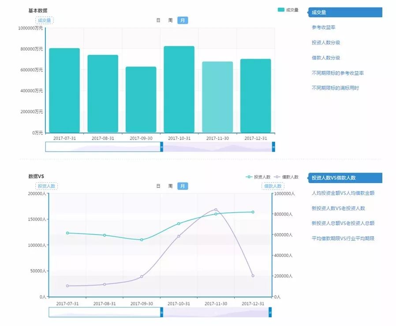Select 月 view in top chart
This screenshot has height=326, width=396.
pyautogui.click(x=183, y=20)
